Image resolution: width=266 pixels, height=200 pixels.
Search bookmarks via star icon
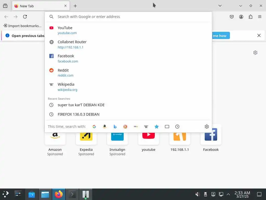[157, 127]
